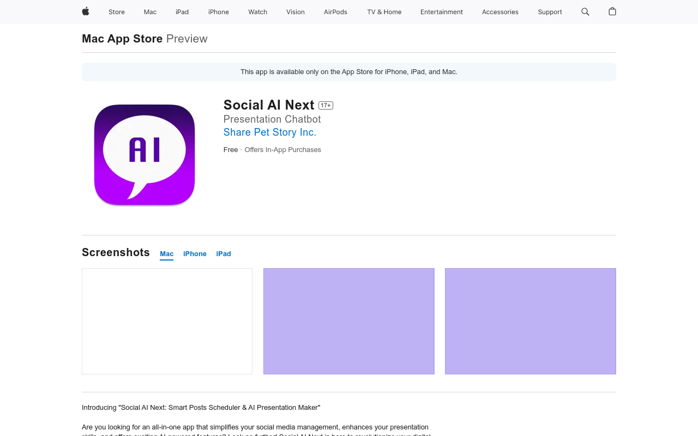Switch to the Mac screenshots tab

[167, 254]
